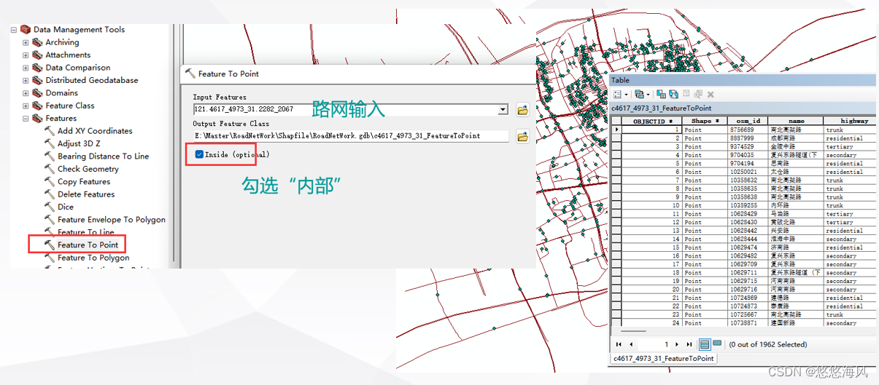Click hammer icon of Copy Features tool
The image size is (879, 385).
50,182
